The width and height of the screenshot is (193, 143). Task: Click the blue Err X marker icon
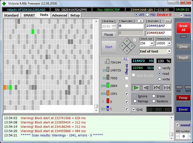(x=108, y=109)
